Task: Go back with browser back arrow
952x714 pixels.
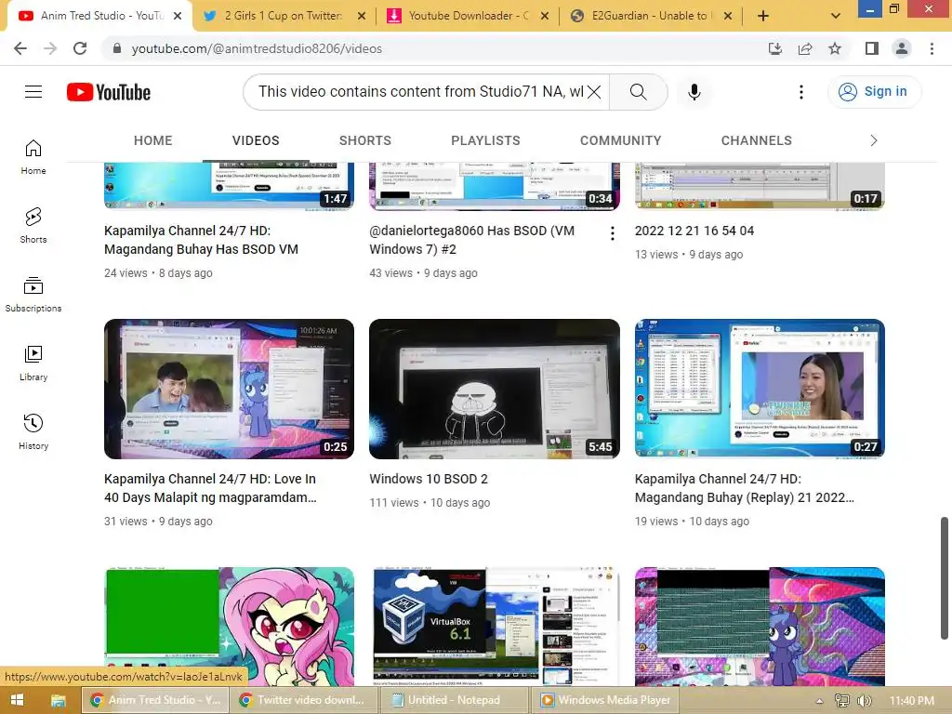Action: pos(20,48)
